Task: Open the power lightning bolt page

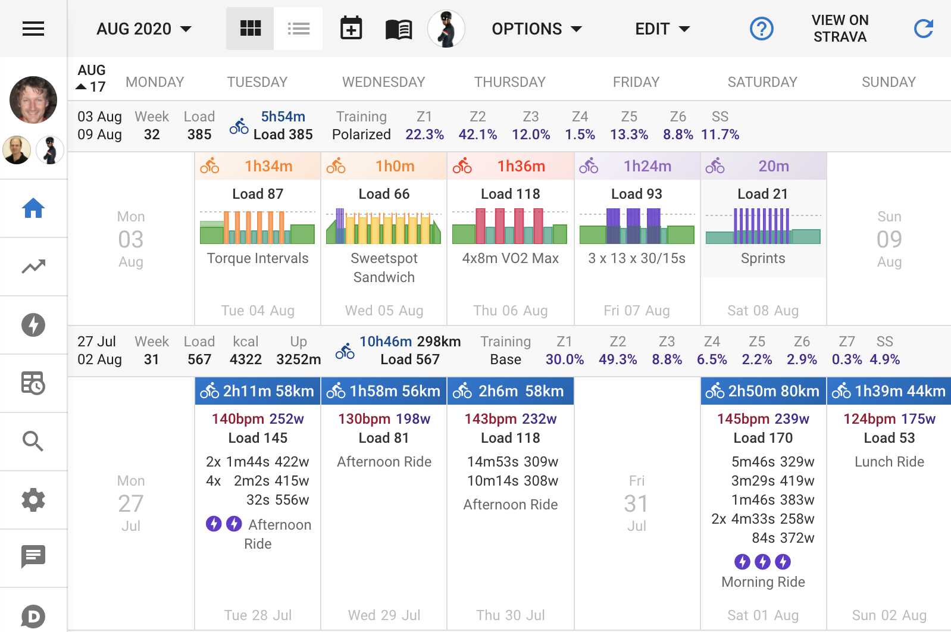Action: (33, 325)
